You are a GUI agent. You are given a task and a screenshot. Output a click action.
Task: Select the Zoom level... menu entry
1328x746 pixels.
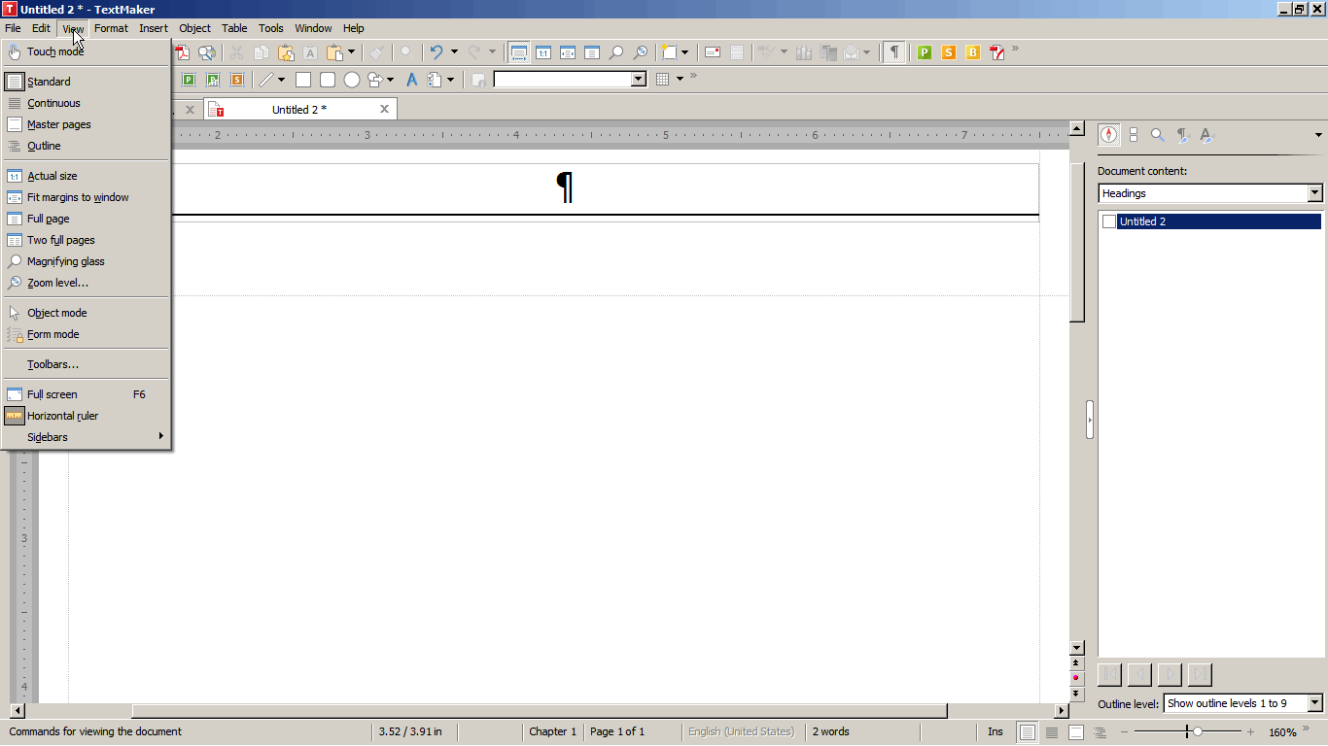[x=57, y=283]
